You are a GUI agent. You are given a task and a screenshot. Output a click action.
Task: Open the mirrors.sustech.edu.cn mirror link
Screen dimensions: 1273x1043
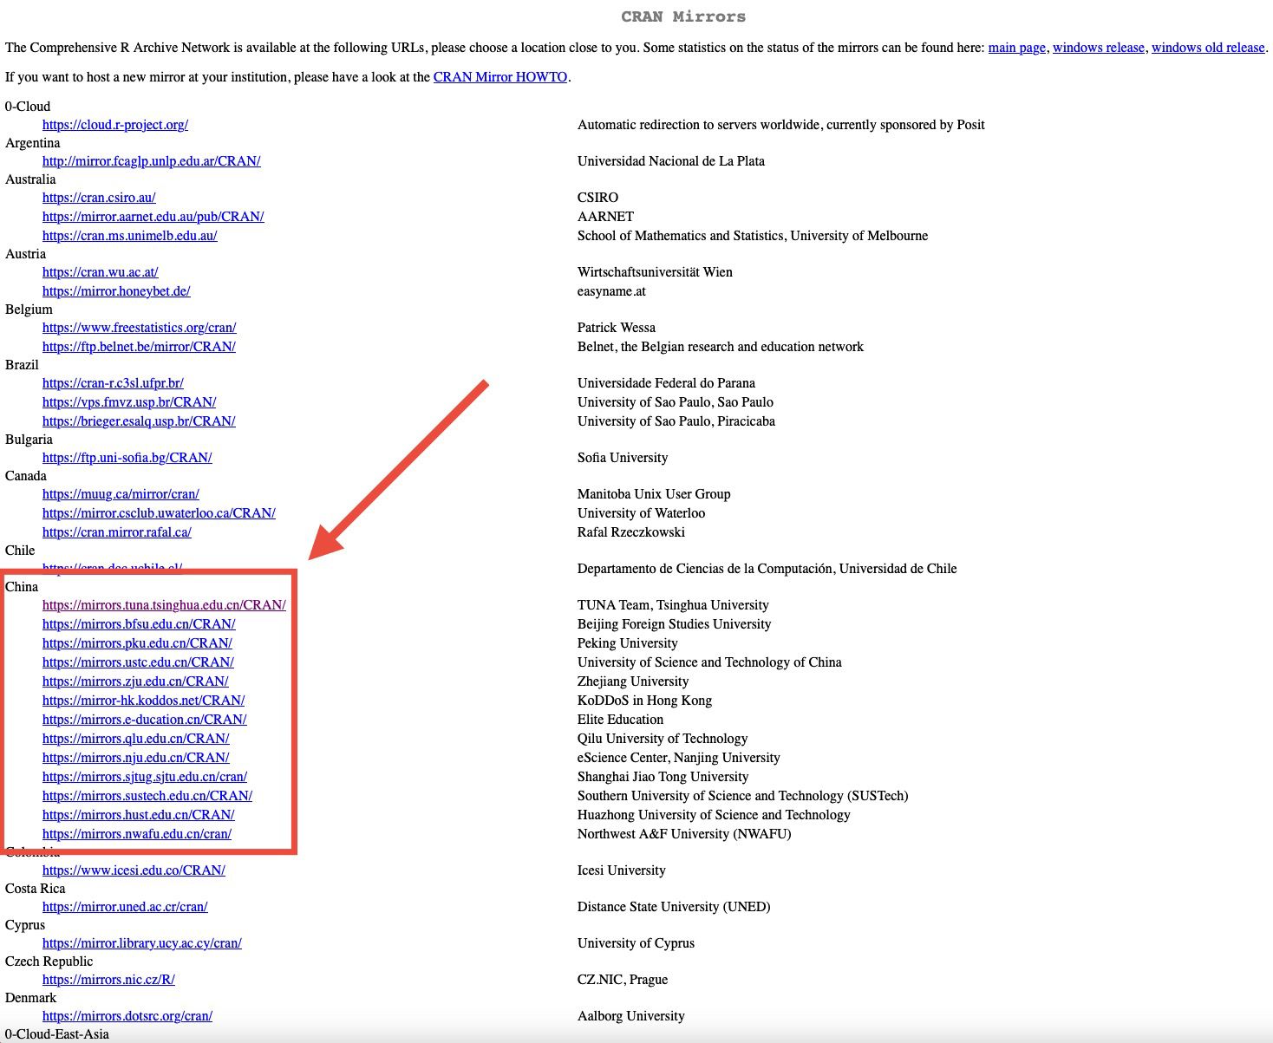(x=147, y=796)
